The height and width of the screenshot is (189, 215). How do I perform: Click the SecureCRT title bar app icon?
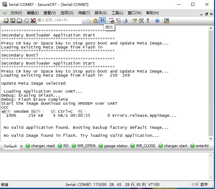[x=5, y=4]
